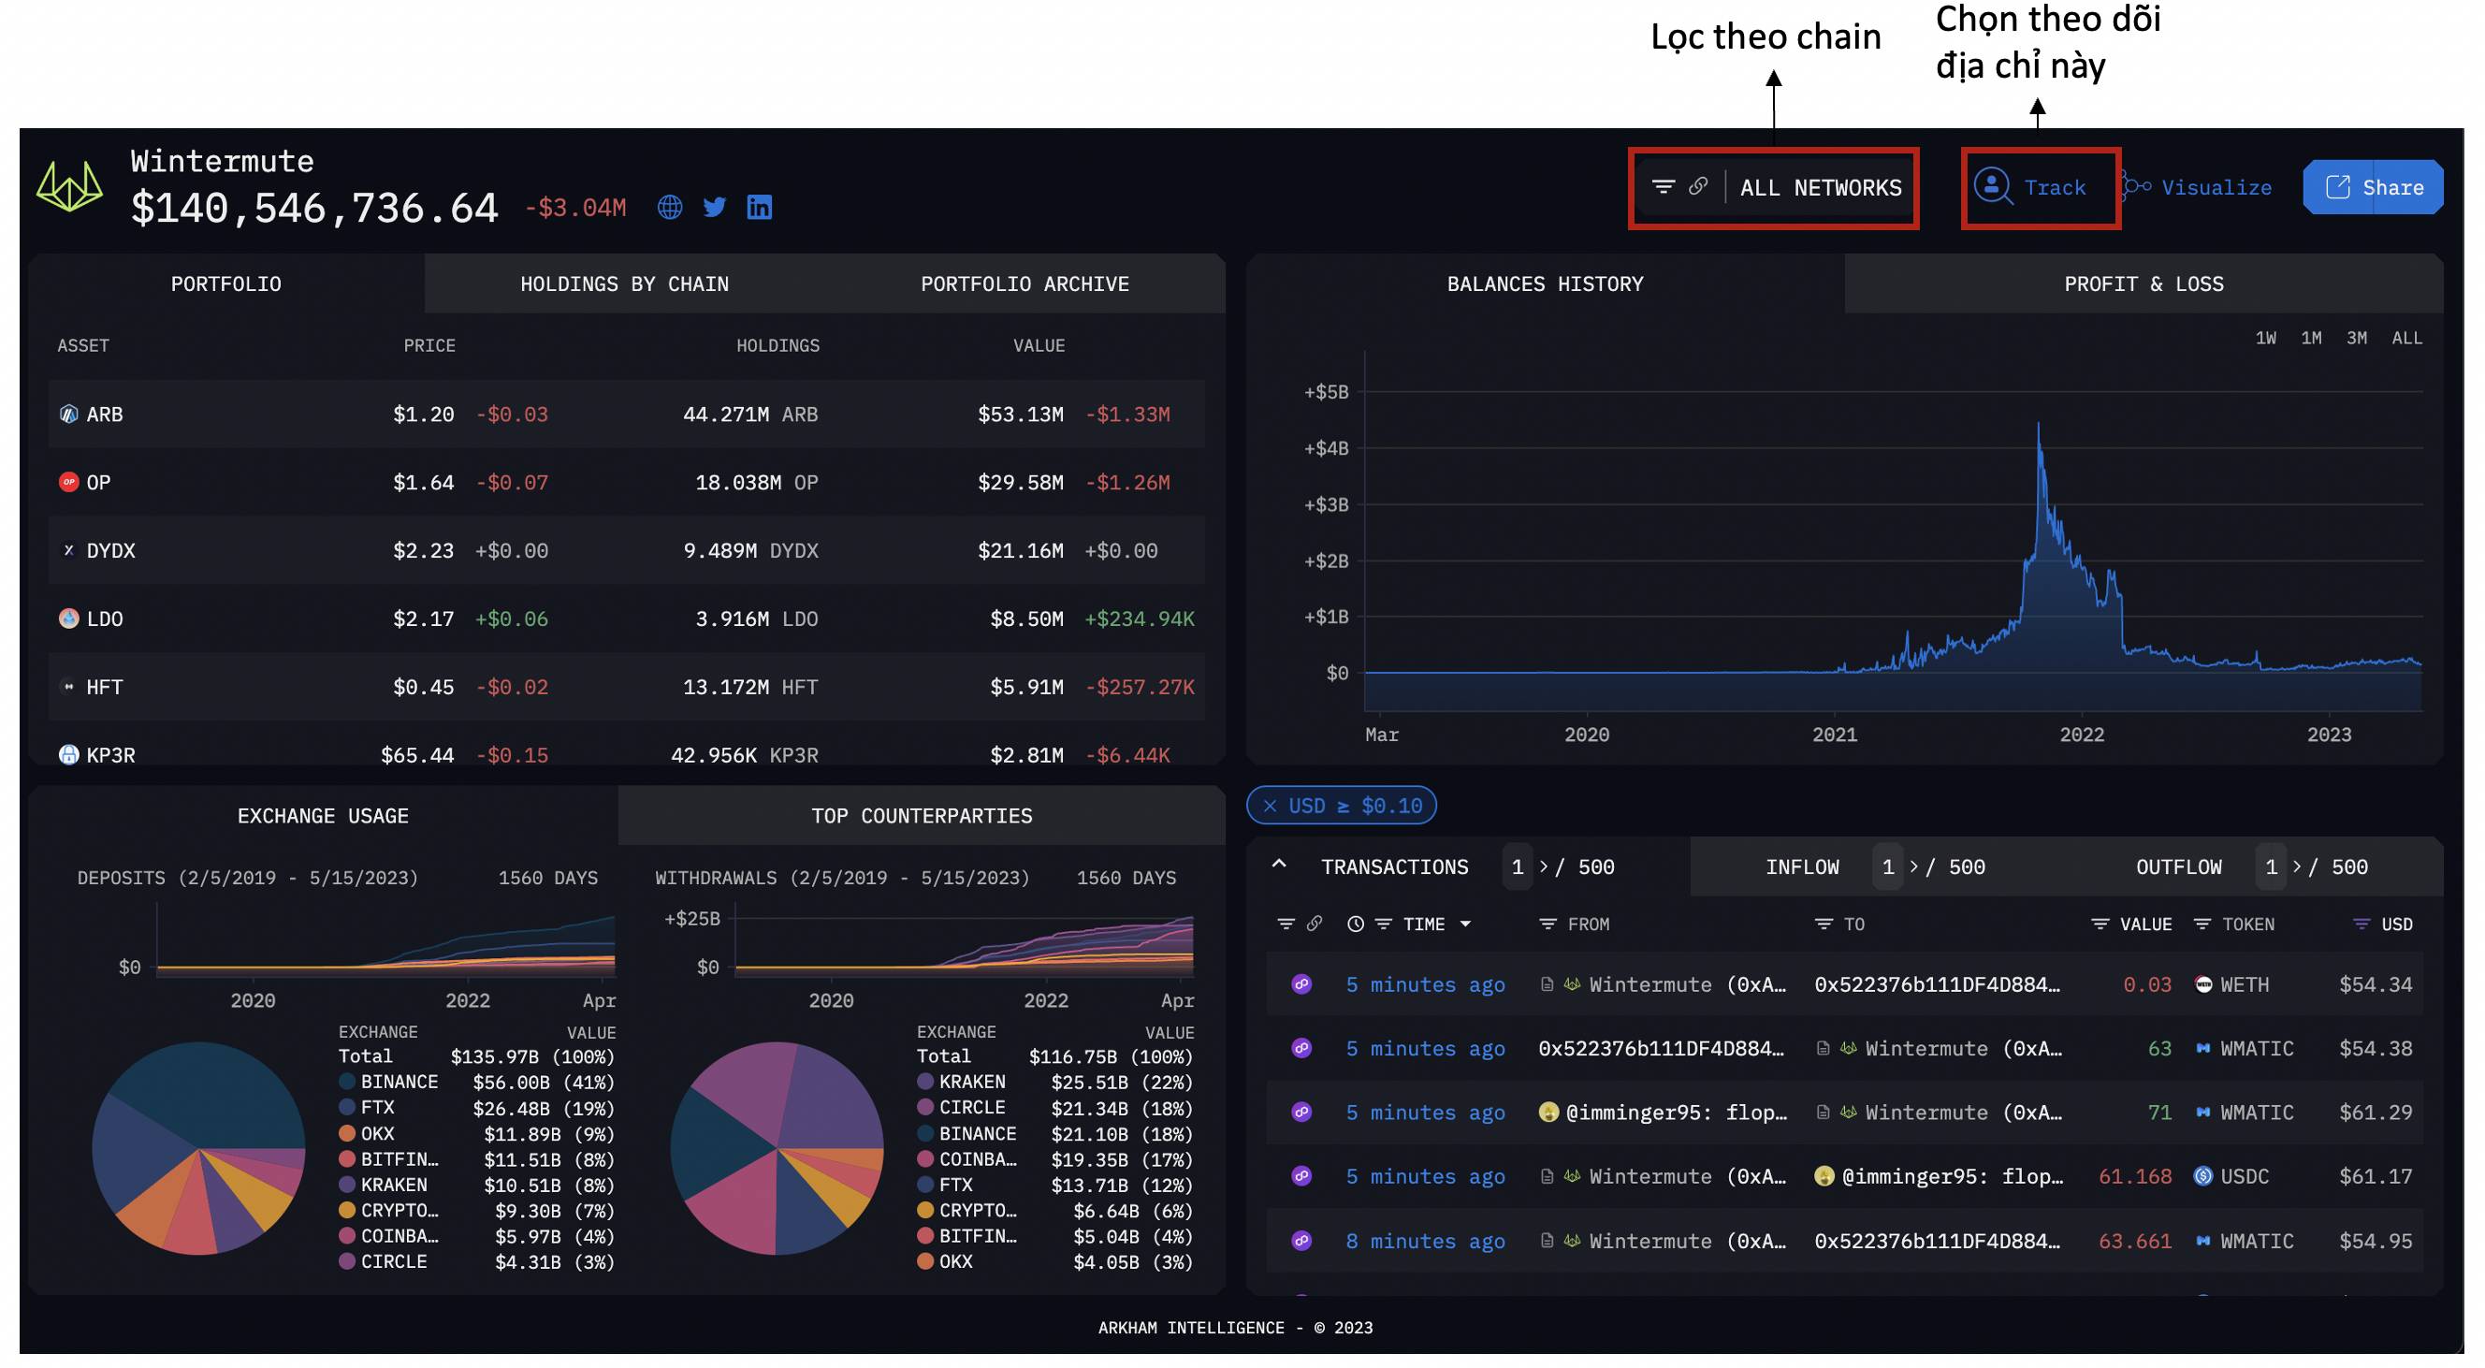
Task: Click the USDC token icon in transactions
Action: pos(2203,1177)
